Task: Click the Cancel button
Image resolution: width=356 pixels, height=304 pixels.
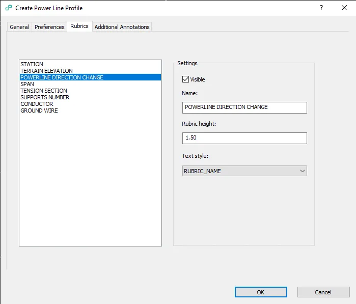Action: click(x=323, y=292)
